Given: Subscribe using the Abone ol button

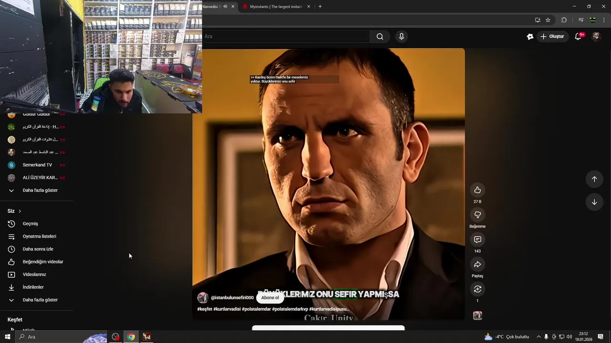Looking at the screenshot, I should pos(270,298).
